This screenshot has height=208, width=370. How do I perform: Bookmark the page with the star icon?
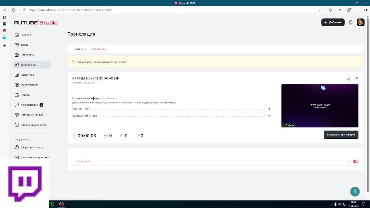pyautogui.click(x=320, y=10)
